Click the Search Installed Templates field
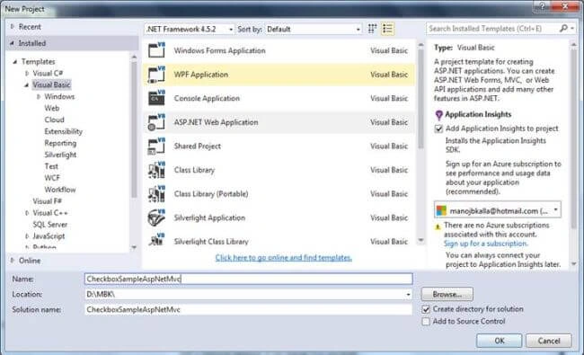584x355 pixels. coord(492,29)
